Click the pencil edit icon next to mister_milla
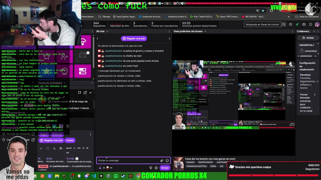 [64, 97]
